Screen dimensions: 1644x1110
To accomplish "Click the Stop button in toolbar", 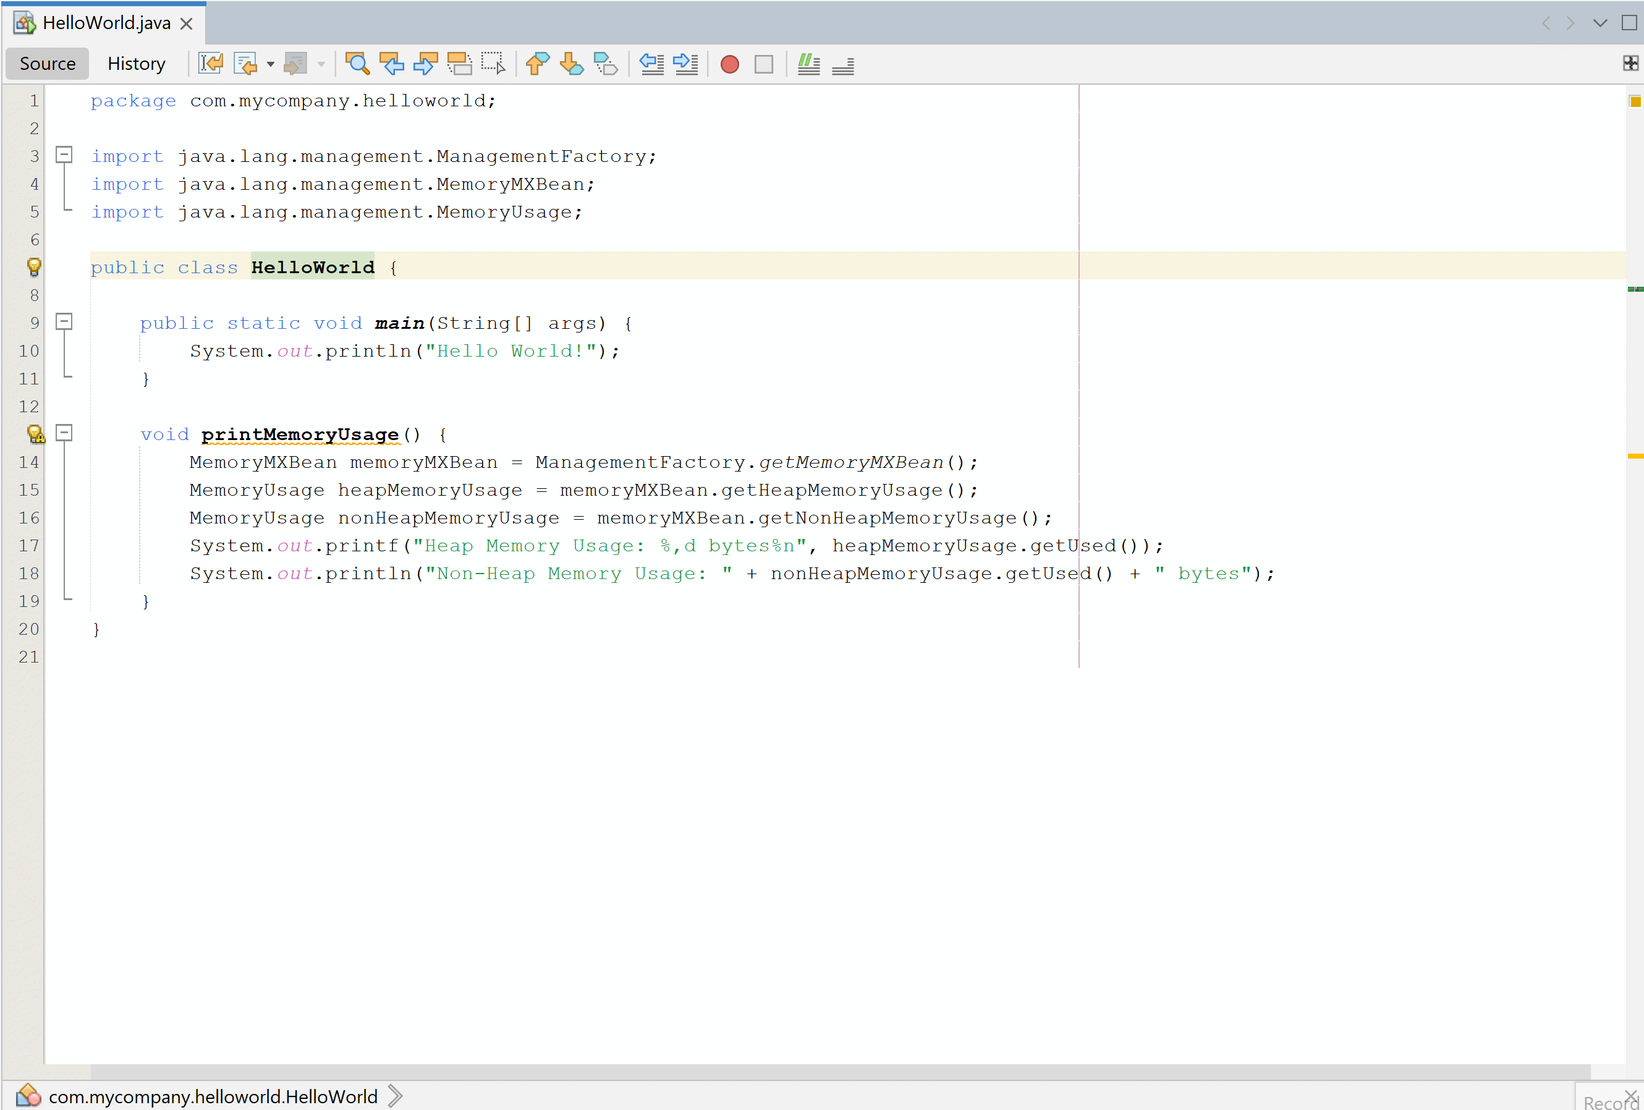I will tap(765, 63).
